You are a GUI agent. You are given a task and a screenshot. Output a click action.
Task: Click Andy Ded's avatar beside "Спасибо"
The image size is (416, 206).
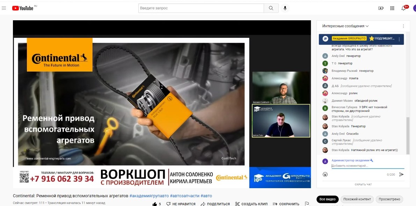click(x=325, y=134)
